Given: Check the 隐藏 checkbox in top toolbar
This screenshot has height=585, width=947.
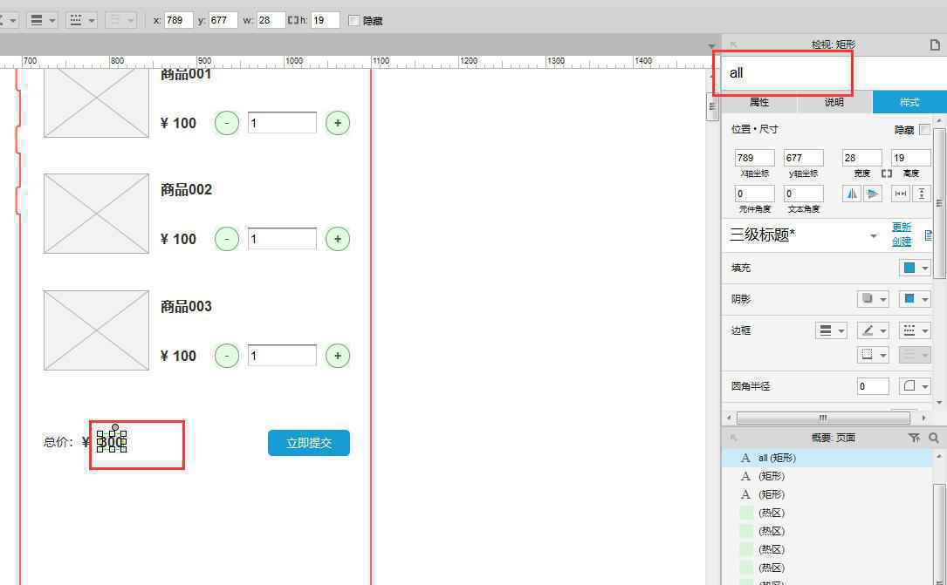Looking at the screenshot, I should (x=353, y=21).
